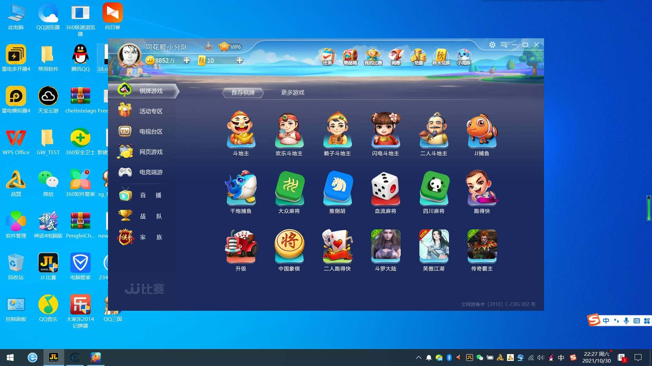
Task: Open the 秋卡兑换 card exchange
Action: coord(441,57)
